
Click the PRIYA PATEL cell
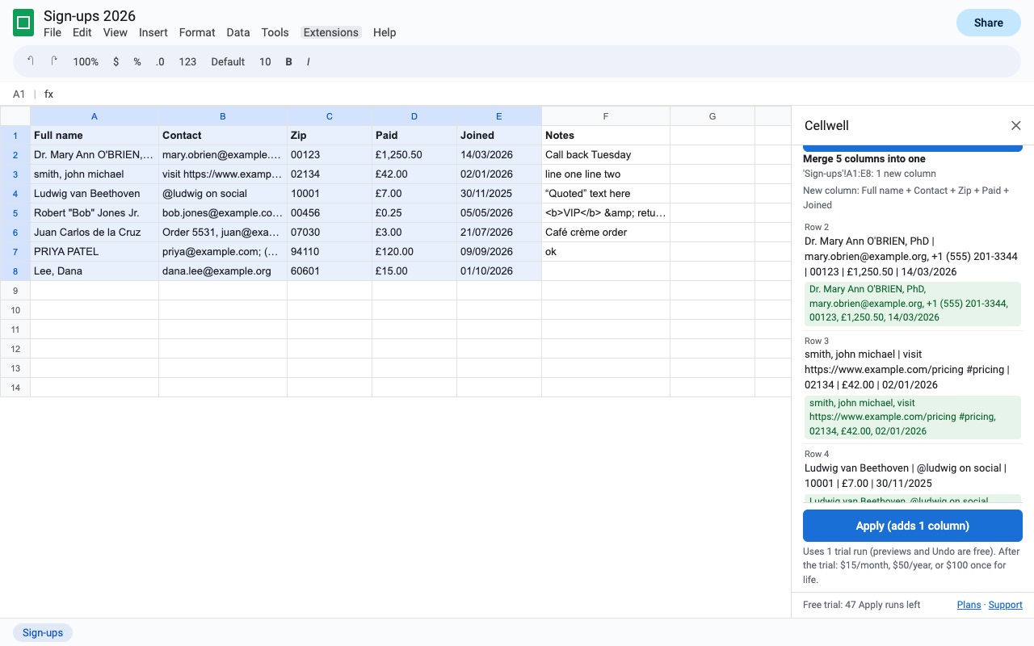[95, 252]
